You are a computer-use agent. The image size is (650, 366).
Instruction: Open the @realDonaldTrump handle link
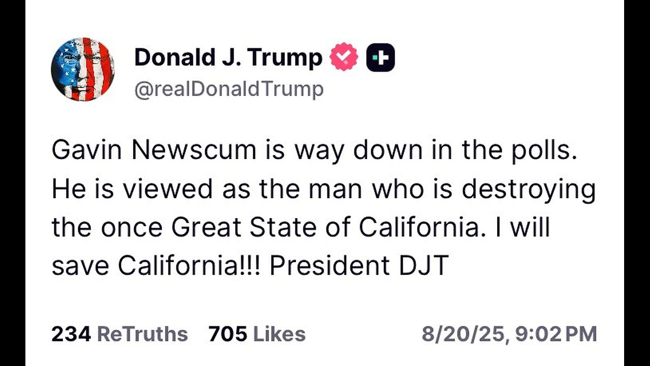[229, 89]
